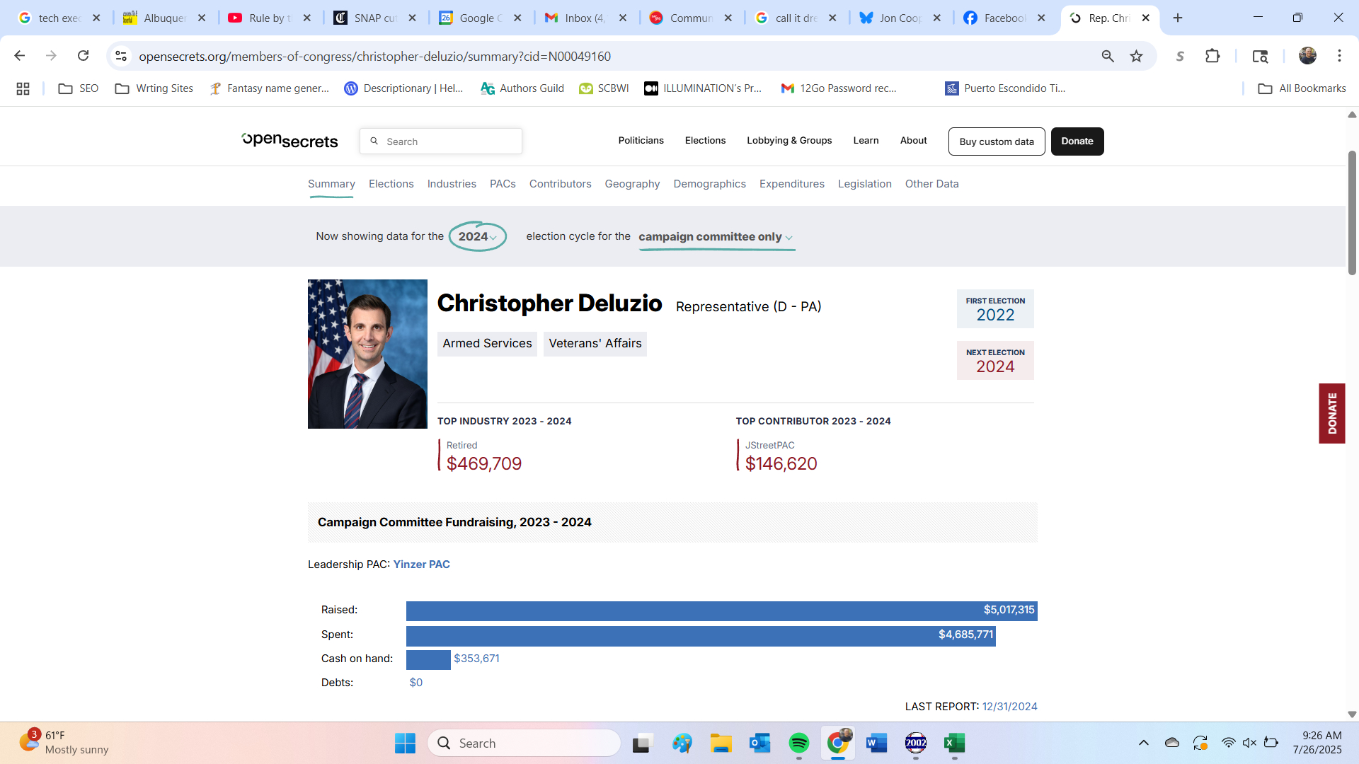Switch to the Expenditures tab
Image resolution: width=1359 pixels, height=764 pixels.
[x=791, y=184]
